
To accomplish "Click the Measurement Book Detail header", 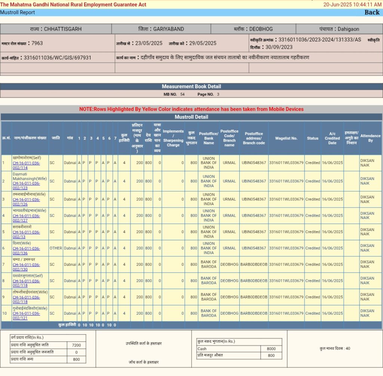I will click(x=191, y=86).
